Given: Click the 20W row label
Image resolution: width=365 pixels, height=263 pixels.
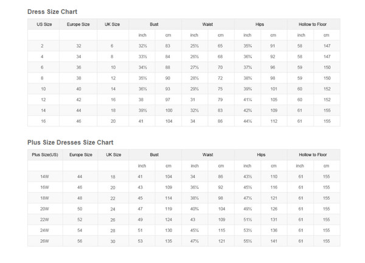Looking at the screenshot, I should [43, 209].
